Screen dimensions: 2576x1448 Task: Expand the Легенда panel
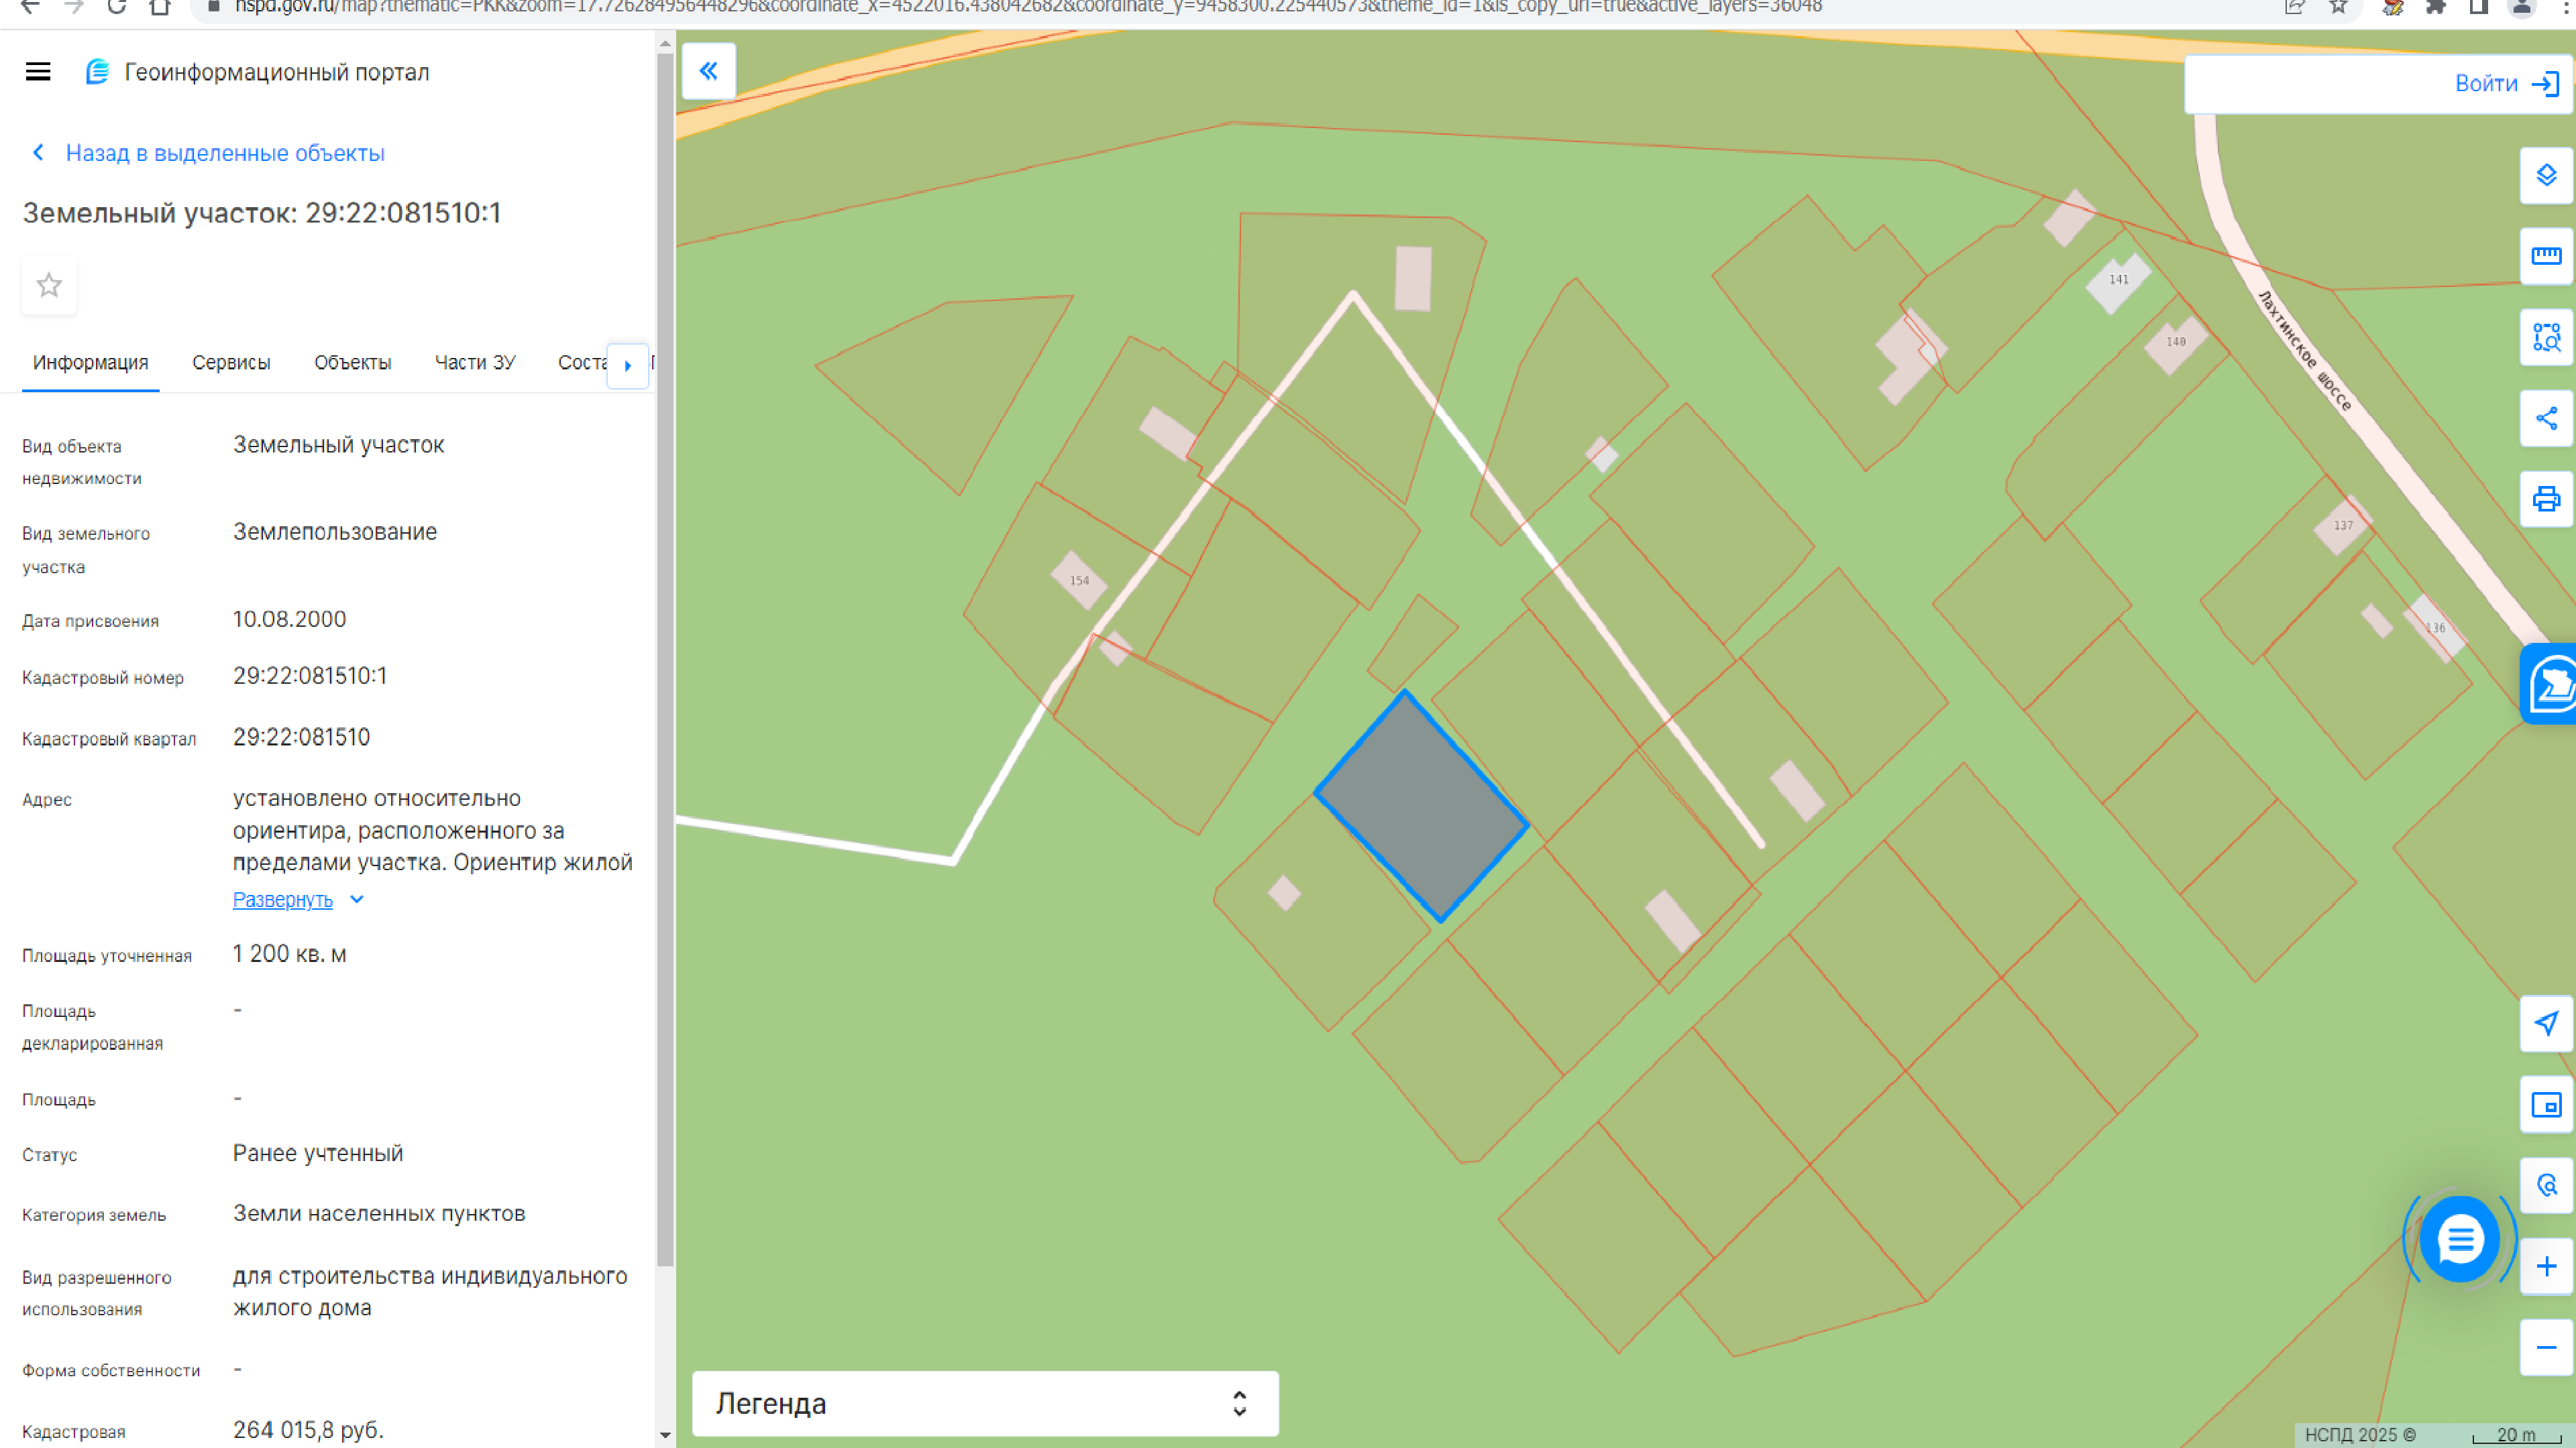pyautogui.click(x=984, y=1403)
